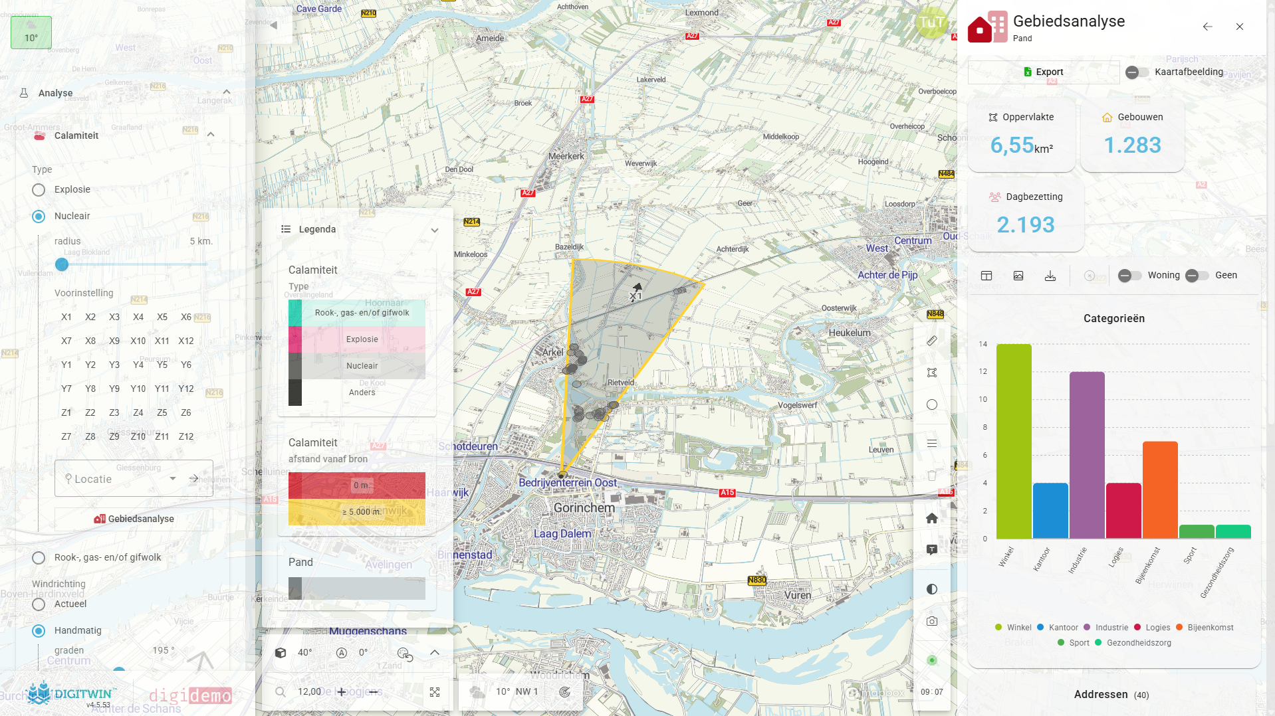Select the Explosie calamiteit type
The height and width of the screenshot is (716, 1275).
(38, 189)
